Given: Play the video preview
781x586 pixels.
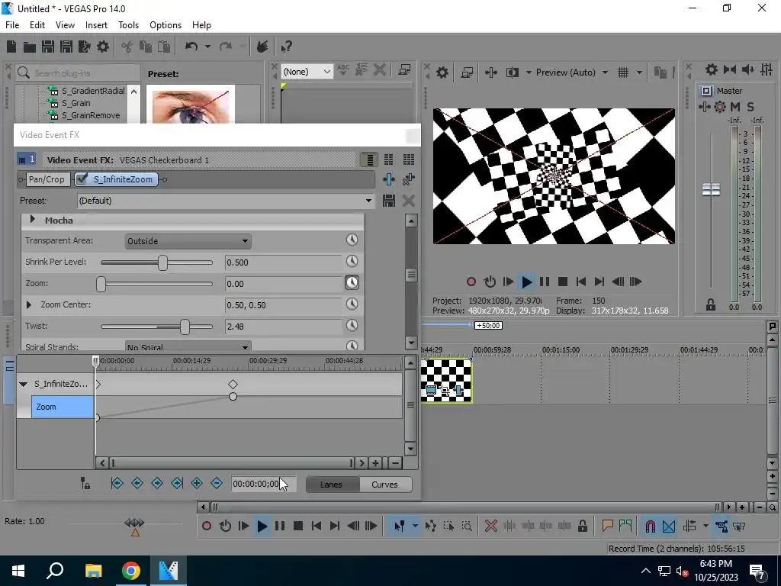Looking at the screenshot, I should (526, 282).
